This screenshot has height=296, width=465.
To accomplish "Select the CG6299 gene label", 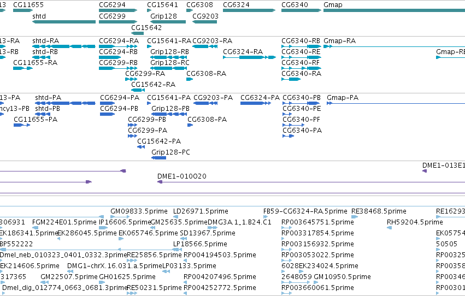I will (112, 16).
